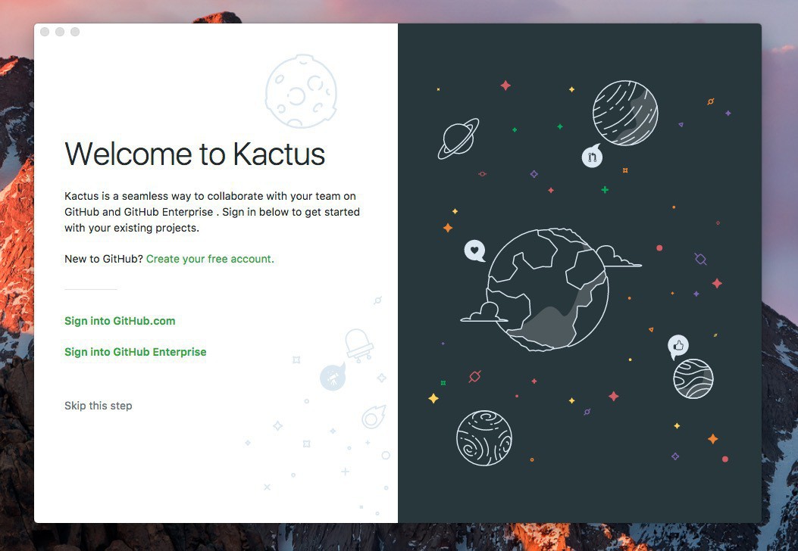Screen dimensions: 798x551
Task: Choose Sign into GitHub Enterprise
Action: tap(136, 352)
